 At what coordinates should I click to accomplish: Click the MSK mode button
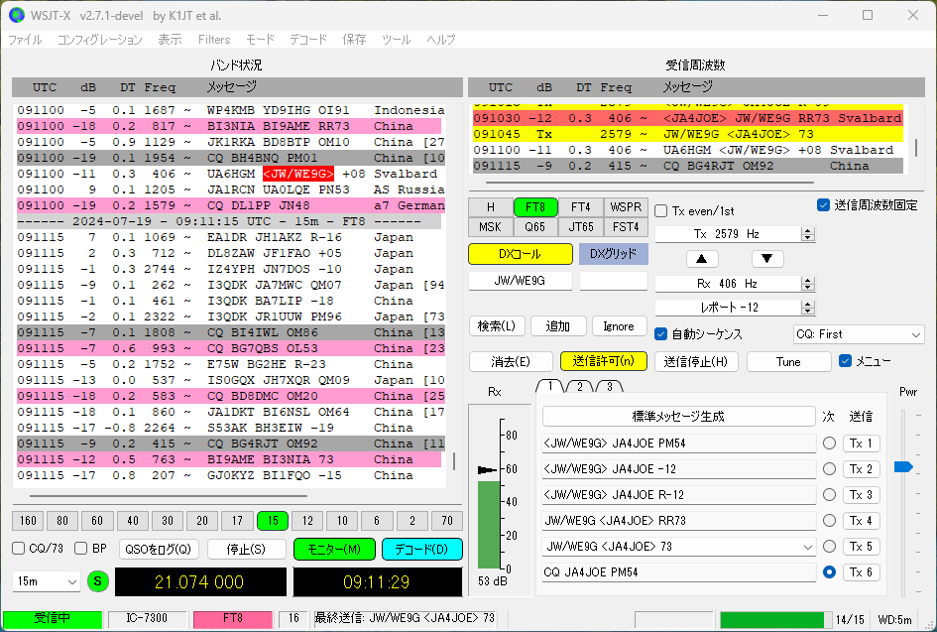pos(491,227)
